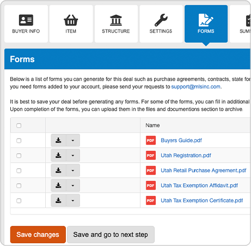Check the box for Utah Registration.pdf
This screenshot has width=251, height=246.
click(x=19, y=155)
